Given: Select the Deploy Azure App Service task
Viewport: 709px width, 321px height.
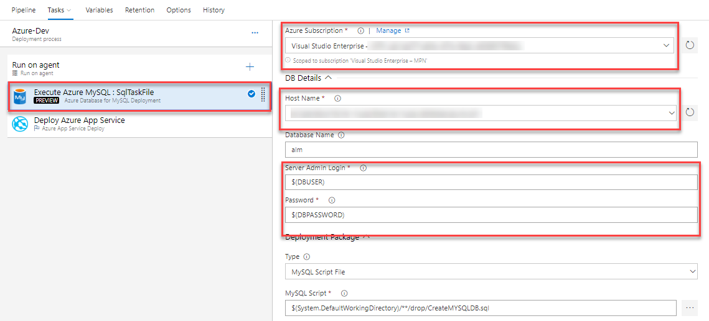Looking at the screenshot, I should [139, 124].
